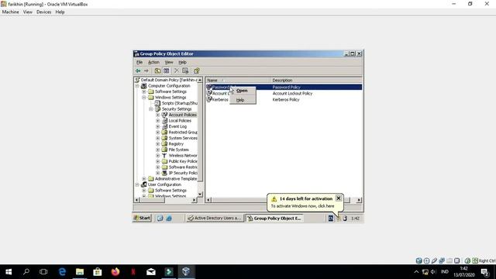Open the Action menu in editor

coord(153,62)
